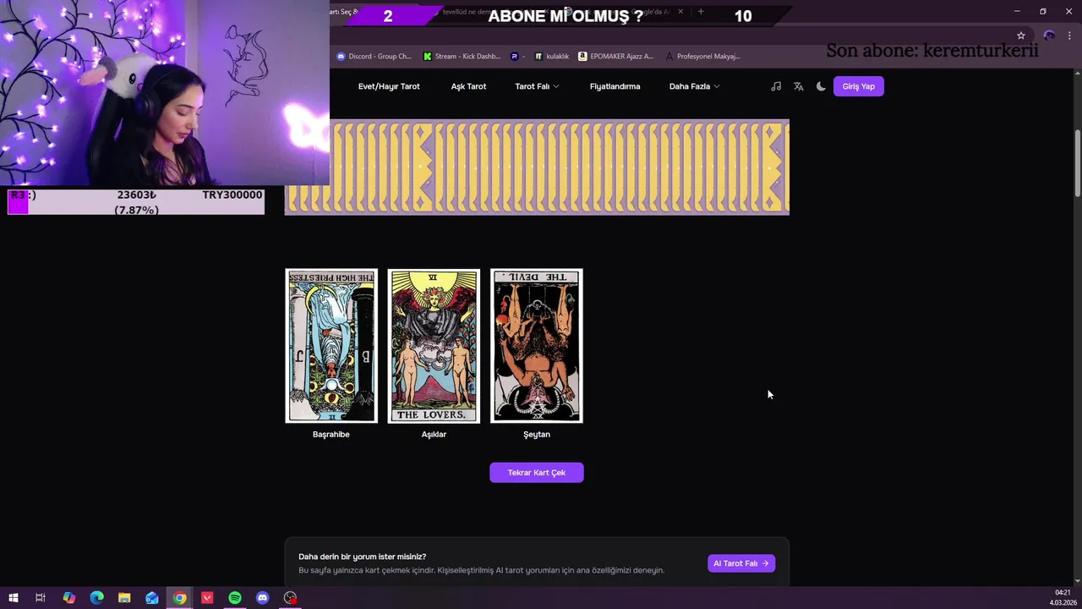The width and height of the screenshot is (1082, 609).
Task: Open the language translate icon
Action: pyautogui.click(x=798, y=86)
